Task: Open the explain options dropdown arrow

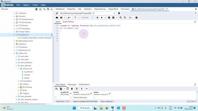Action: (117, 18)
